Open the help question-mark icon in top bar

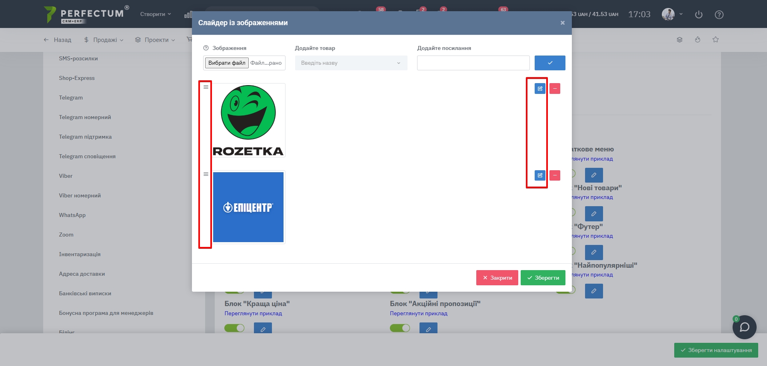coord(719,15)
